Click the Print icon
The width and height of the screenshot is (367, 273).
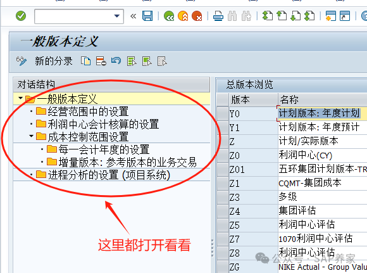click(218, 16)
